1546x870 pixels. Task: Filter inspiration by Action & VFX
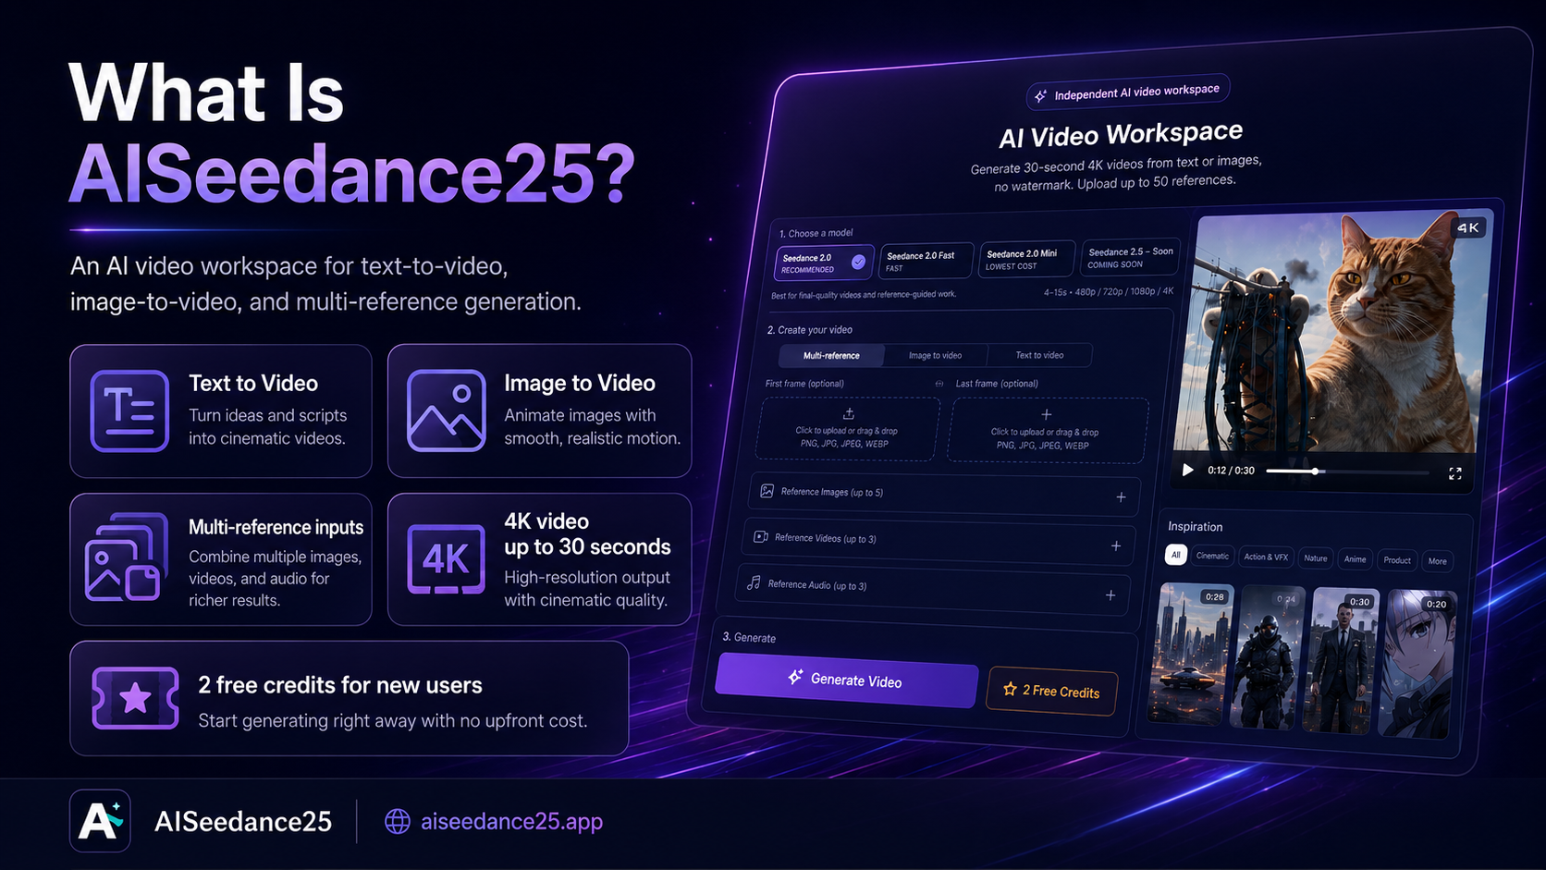tap(1266, 557)
